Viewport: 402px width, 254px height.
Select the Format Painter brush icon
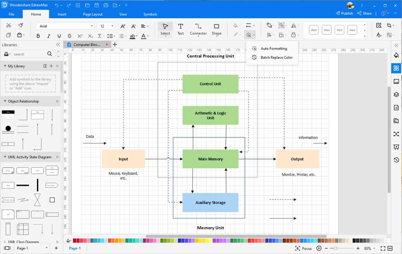tap(20, 26)
